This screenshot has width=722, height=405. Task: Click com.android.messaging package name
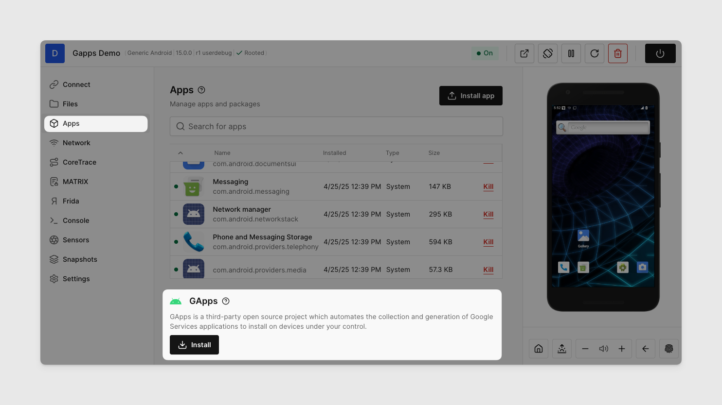251,191
